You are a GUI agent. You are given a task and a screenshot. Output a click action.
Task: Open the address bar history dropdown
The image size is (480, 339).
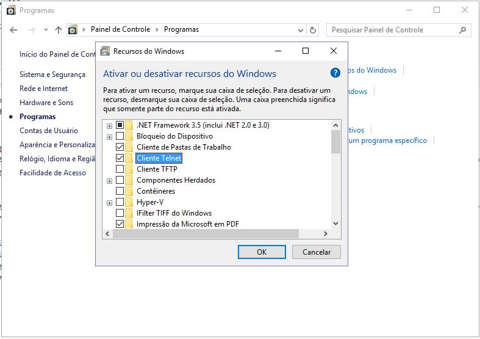click(x=300, y=29)
